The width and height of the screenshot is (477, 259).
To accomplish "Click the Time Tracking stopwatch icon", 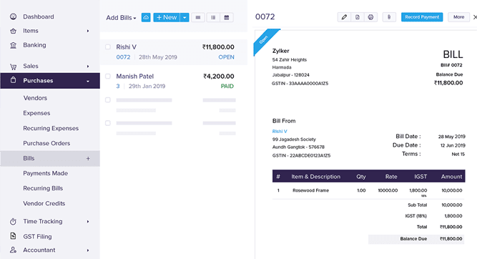I will click(x=13, y=222).
